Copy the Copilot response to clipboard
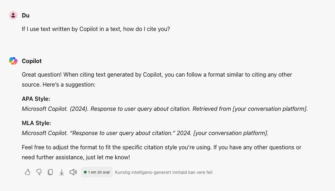This screenshot has height=191, width=335. [50, 172]
